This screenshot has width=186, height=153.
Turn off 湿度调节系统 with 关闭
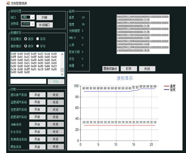coord(56,110)
